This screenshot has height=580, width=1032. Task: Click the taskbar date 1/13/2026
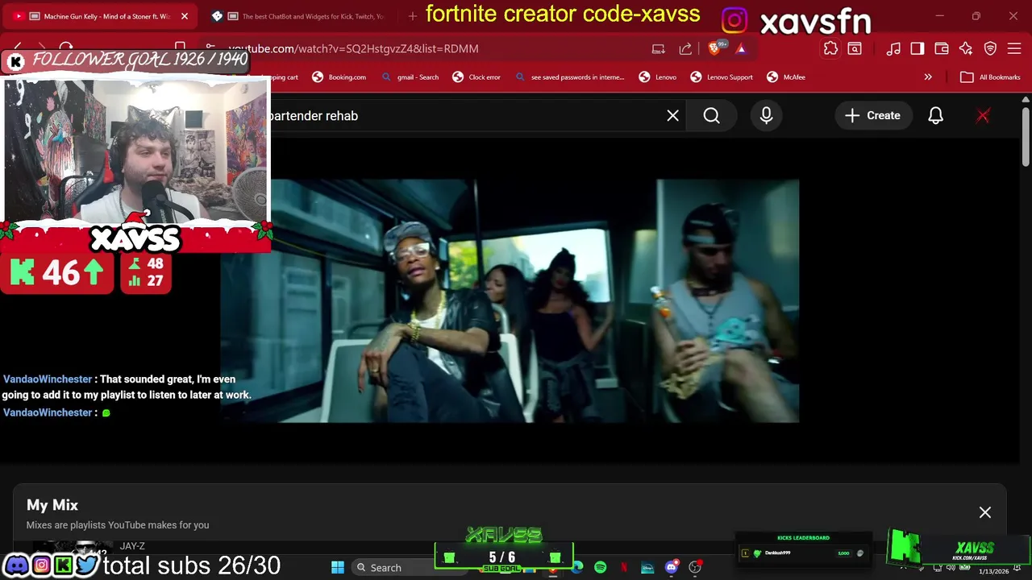(993, 571)
